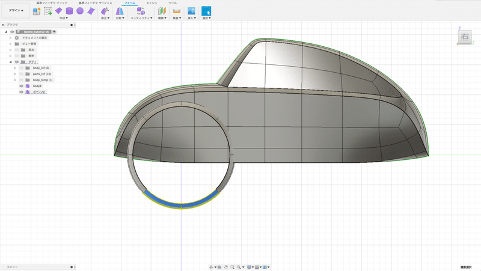Toggle visibility of body_ref folder
The width and height of the screenshot is (481, 271).
[x=22, y=68]
